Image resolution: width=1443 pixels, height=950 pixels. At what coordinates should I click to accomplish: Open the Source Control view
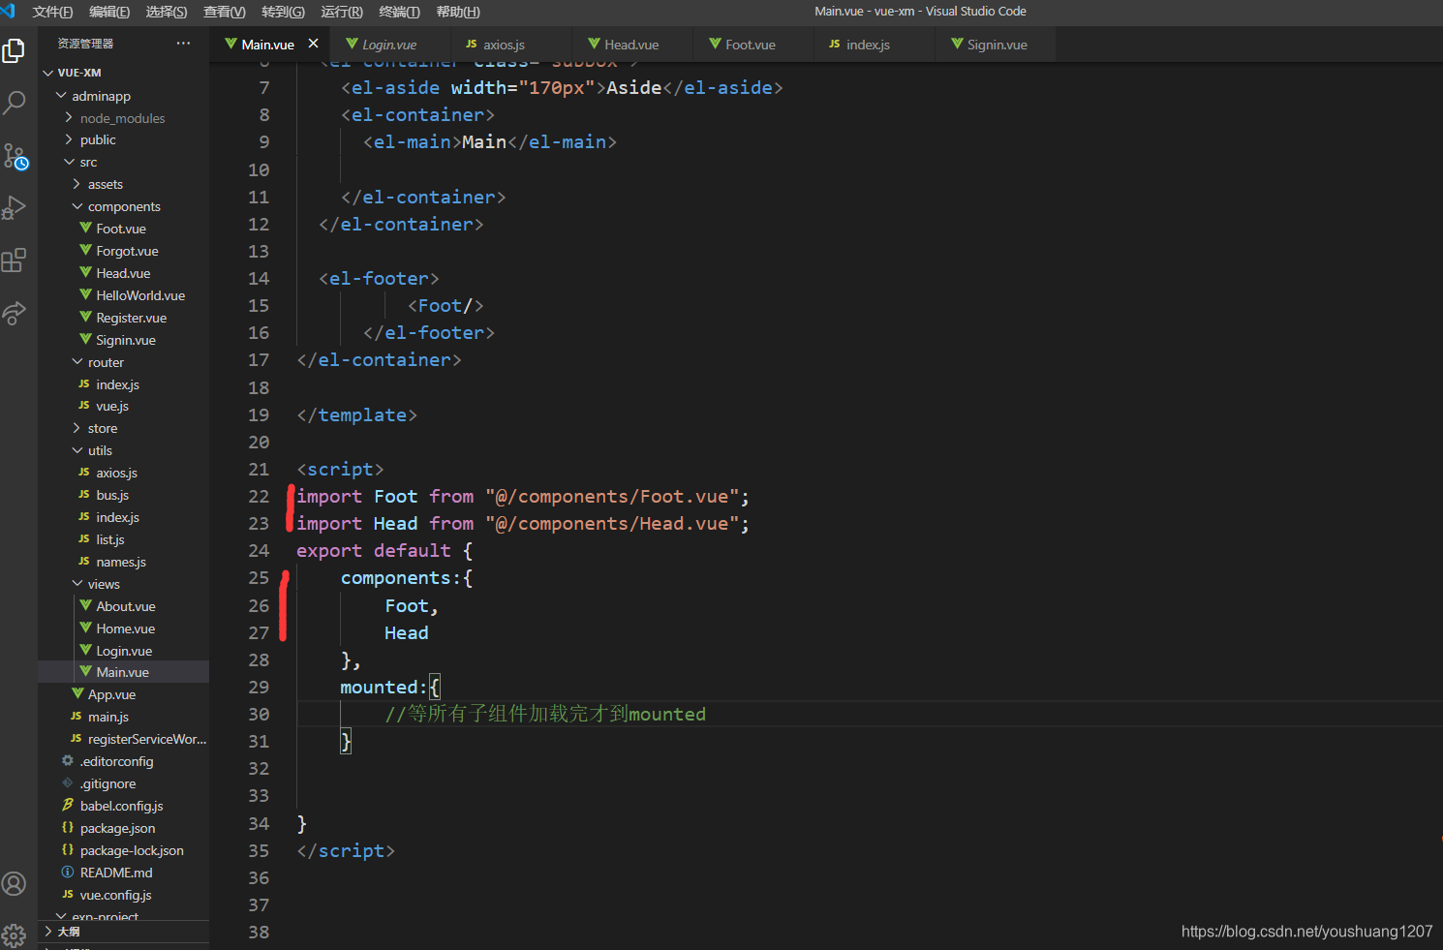15,156
